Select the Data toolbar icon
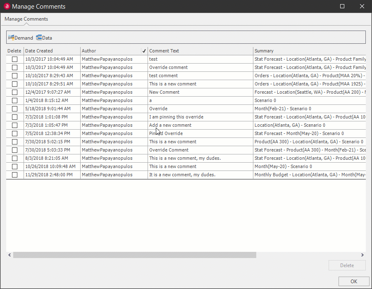 click(44, 38)
